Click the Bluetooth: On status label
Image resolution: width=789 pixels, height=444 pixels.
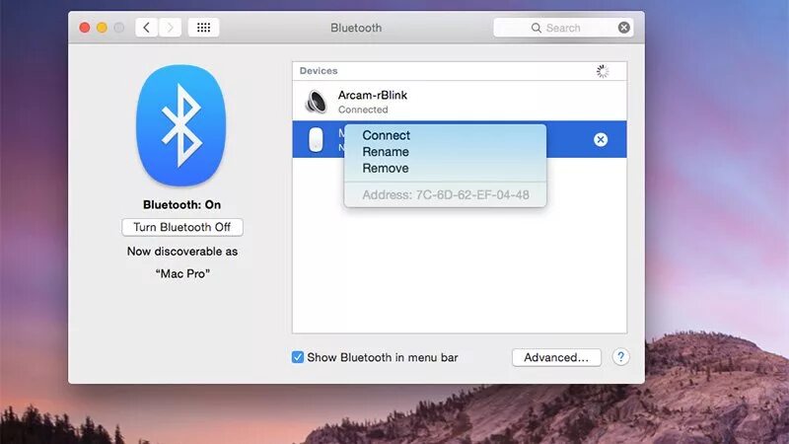[x=181, y=205]
